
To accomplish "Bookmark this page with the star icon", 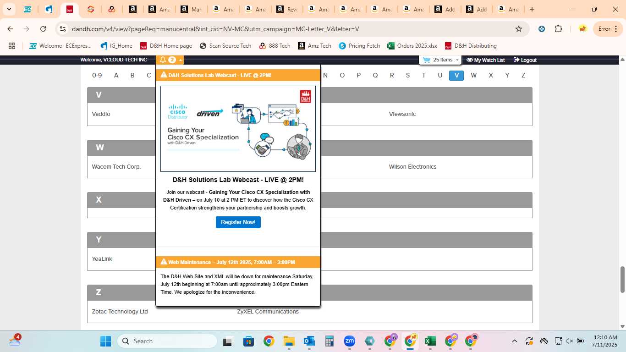I will click(519, 29).
